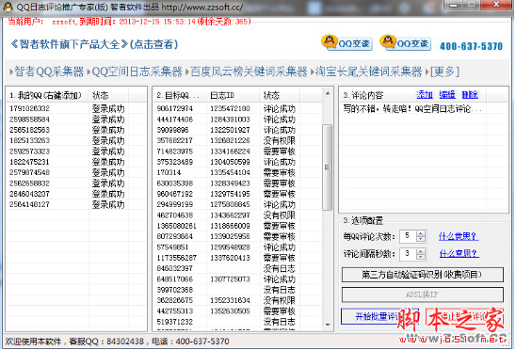Viewport: 516px width, 350px height.
Task: Open 智者软件旗下产品大全 link
Action: tap(94, 44)
